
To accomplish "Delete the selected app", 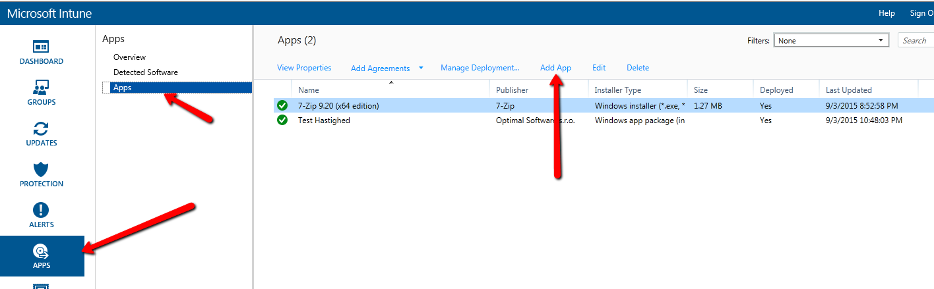I will point(637,68).
